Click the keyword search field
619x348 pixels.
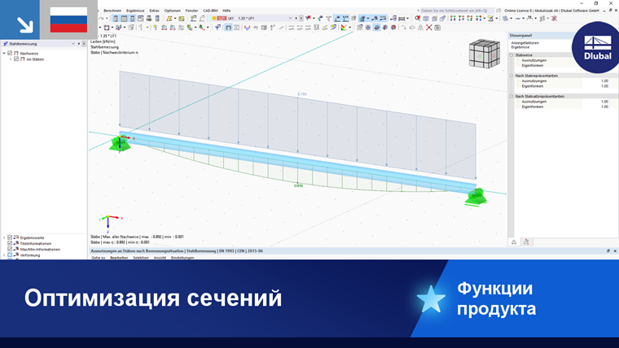(456, 11)
